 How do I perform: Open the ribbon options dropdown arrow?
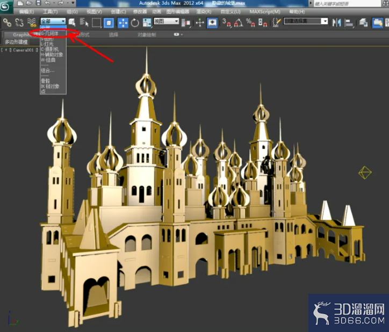(182, 34)
